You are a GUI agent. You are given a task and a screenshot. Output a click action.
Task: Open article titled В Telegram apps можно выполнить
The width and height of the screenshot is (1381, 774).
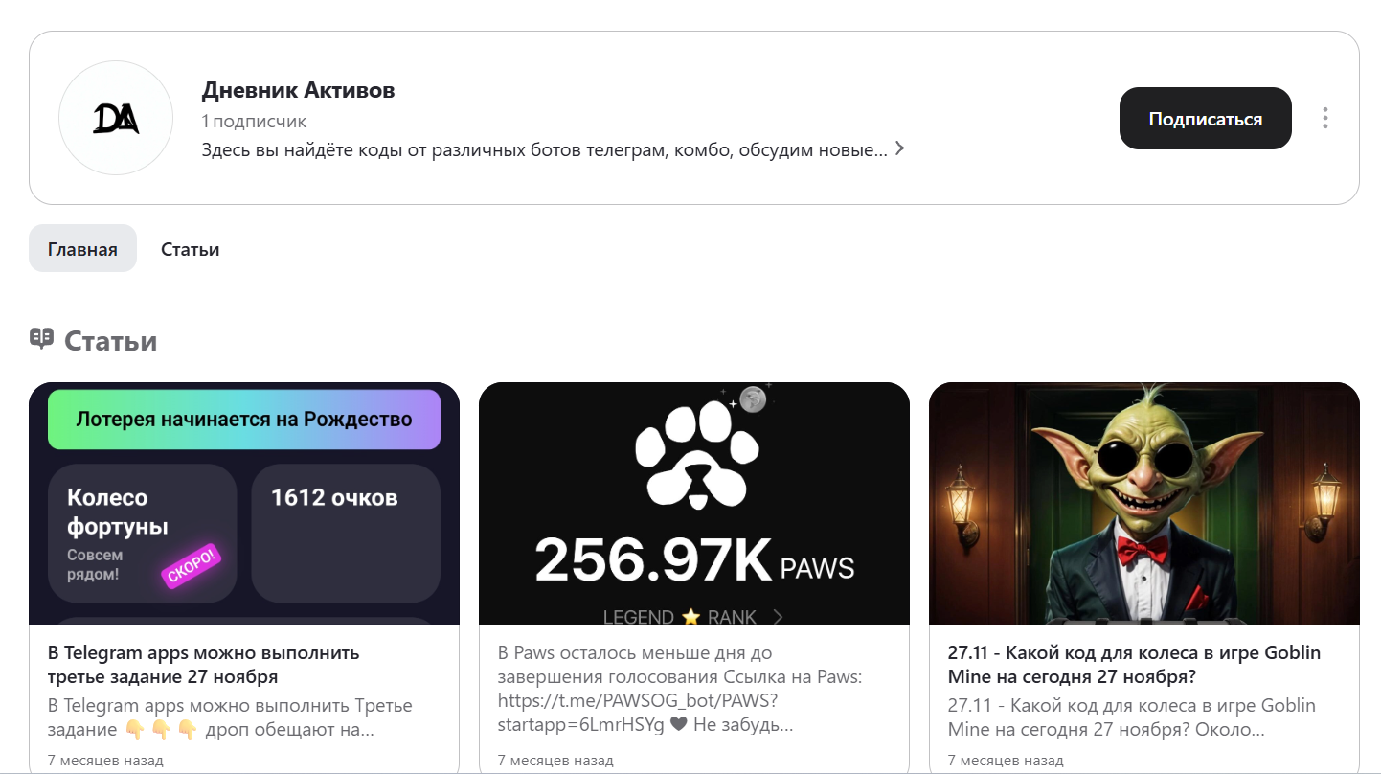(204, 665)
